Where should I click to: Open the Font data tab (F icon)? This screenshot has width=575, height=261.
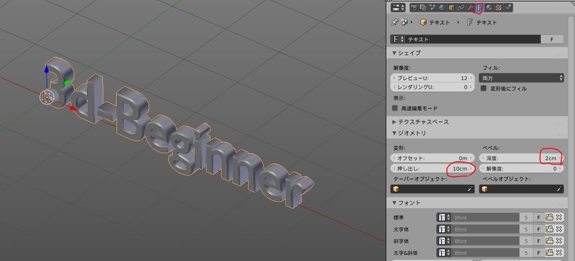coord(480,7)
